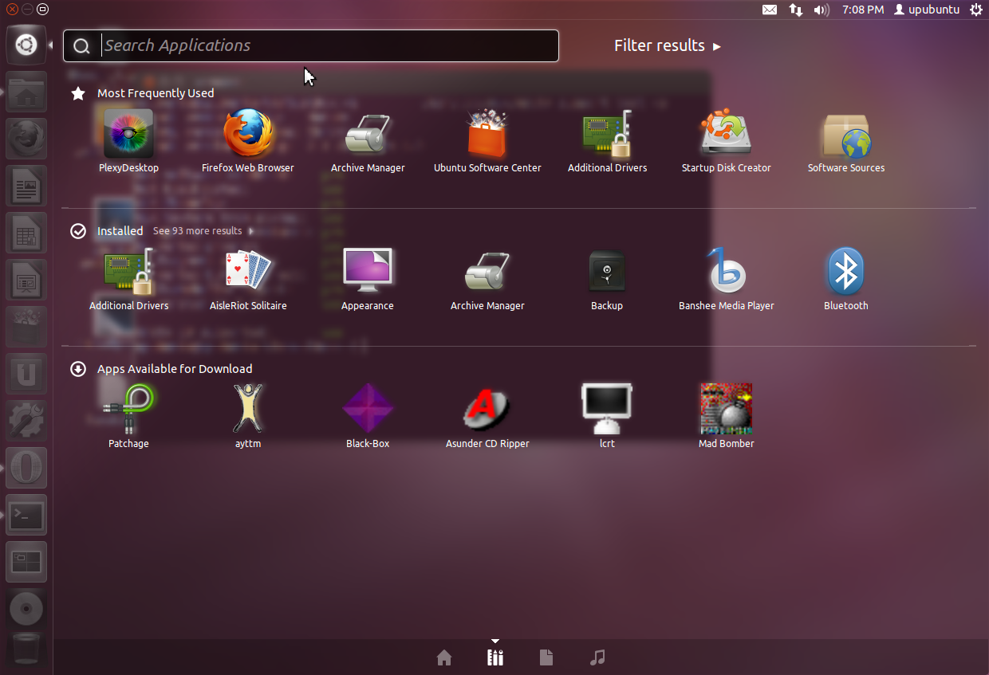The height and width of the screenshot is (675, 989).
Task: Open the session power gear menu
Action: (976, 10)
